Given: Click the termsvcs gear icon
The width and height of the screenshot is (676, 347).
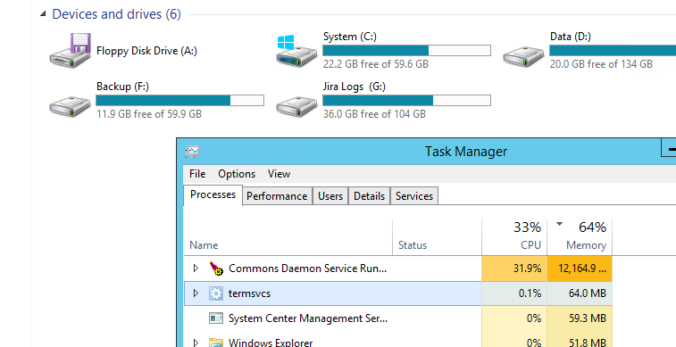Looking at the screenshot, I should [x=216, y=293].
